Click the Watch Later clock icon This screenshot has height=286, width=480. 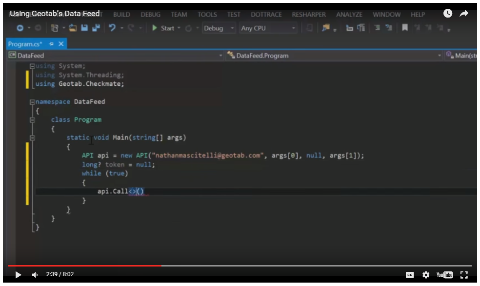click(447, 14)
